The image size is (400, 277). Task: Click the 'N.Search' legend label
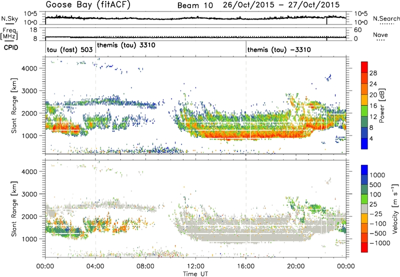click(x=386, y=18)
